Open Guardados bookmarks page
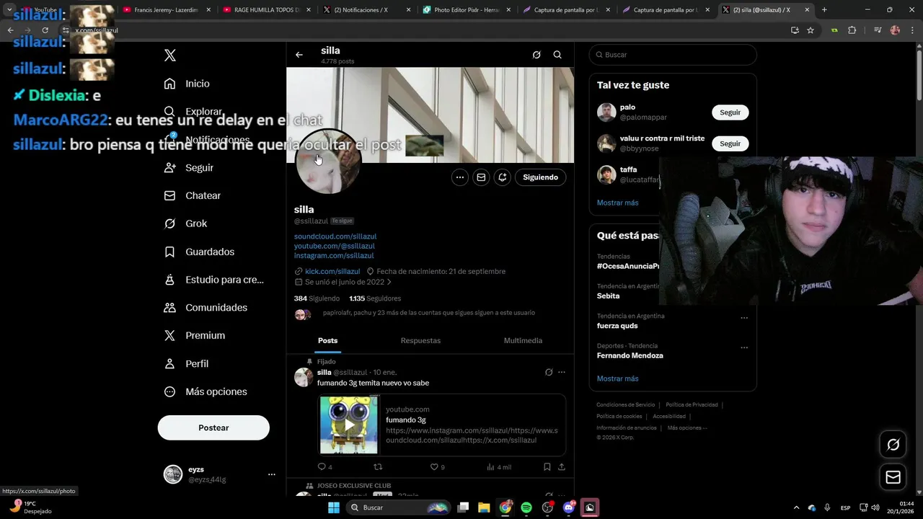Image resolution: width=923 pixels, height=519 pixels. (x=198, y=252)
